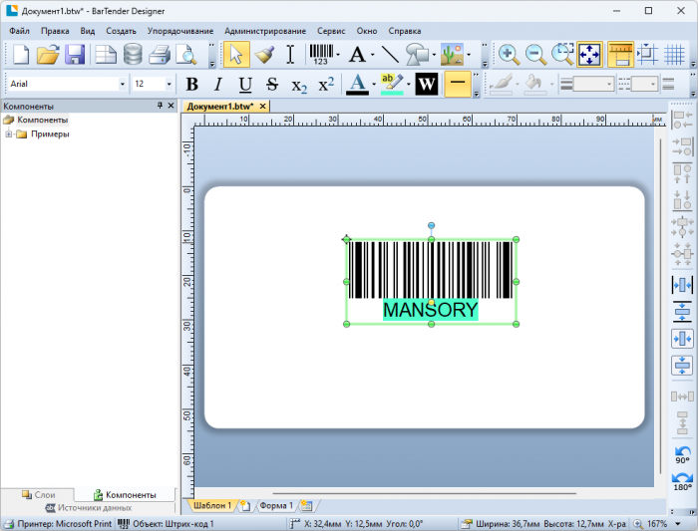The height and width of the screenshot is (531, 698).
Task: Open database connection setup icon
Action: (133, 55)
